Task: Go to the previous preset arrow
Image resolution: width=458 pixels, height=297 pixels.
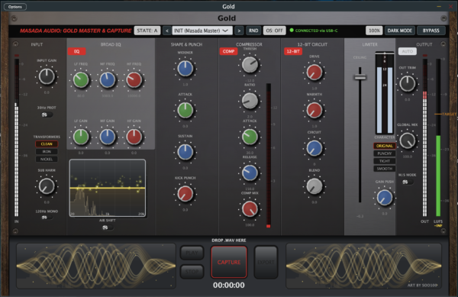Action: coord(166,31)
